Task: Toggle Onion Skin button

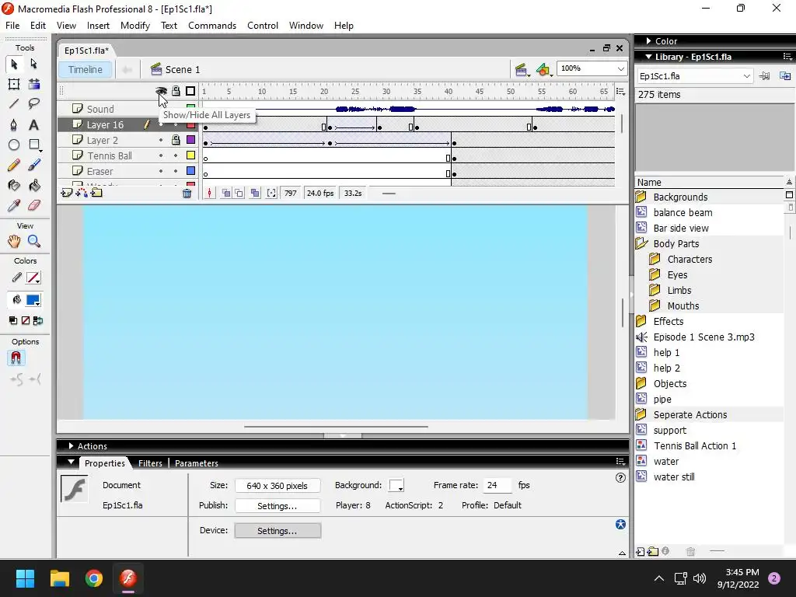Action: click(226, 193)
